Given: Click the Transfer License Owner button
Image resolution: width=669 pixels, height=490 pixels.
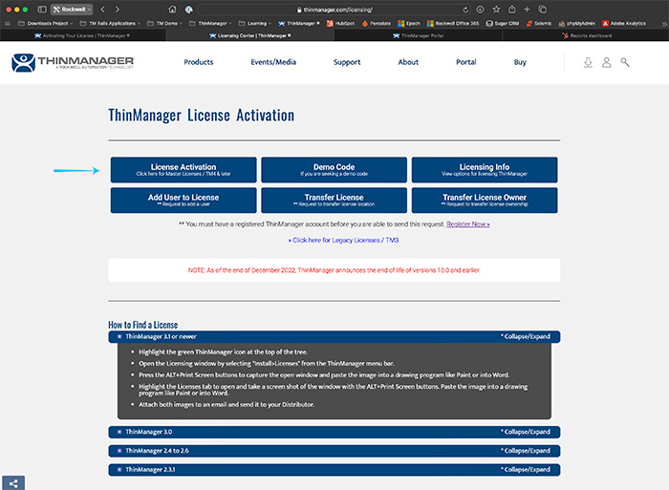Looking at the screenshot, I should (x=485, y=200).
